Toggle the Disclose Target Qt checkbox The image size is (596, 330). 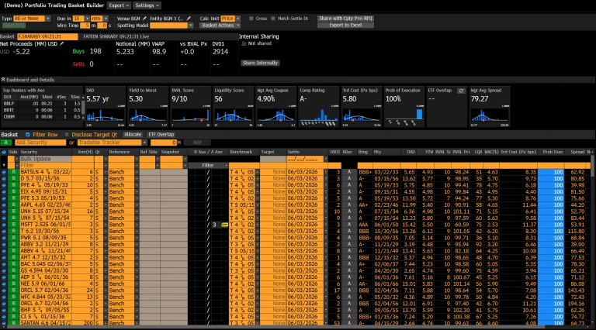point(67,134)
